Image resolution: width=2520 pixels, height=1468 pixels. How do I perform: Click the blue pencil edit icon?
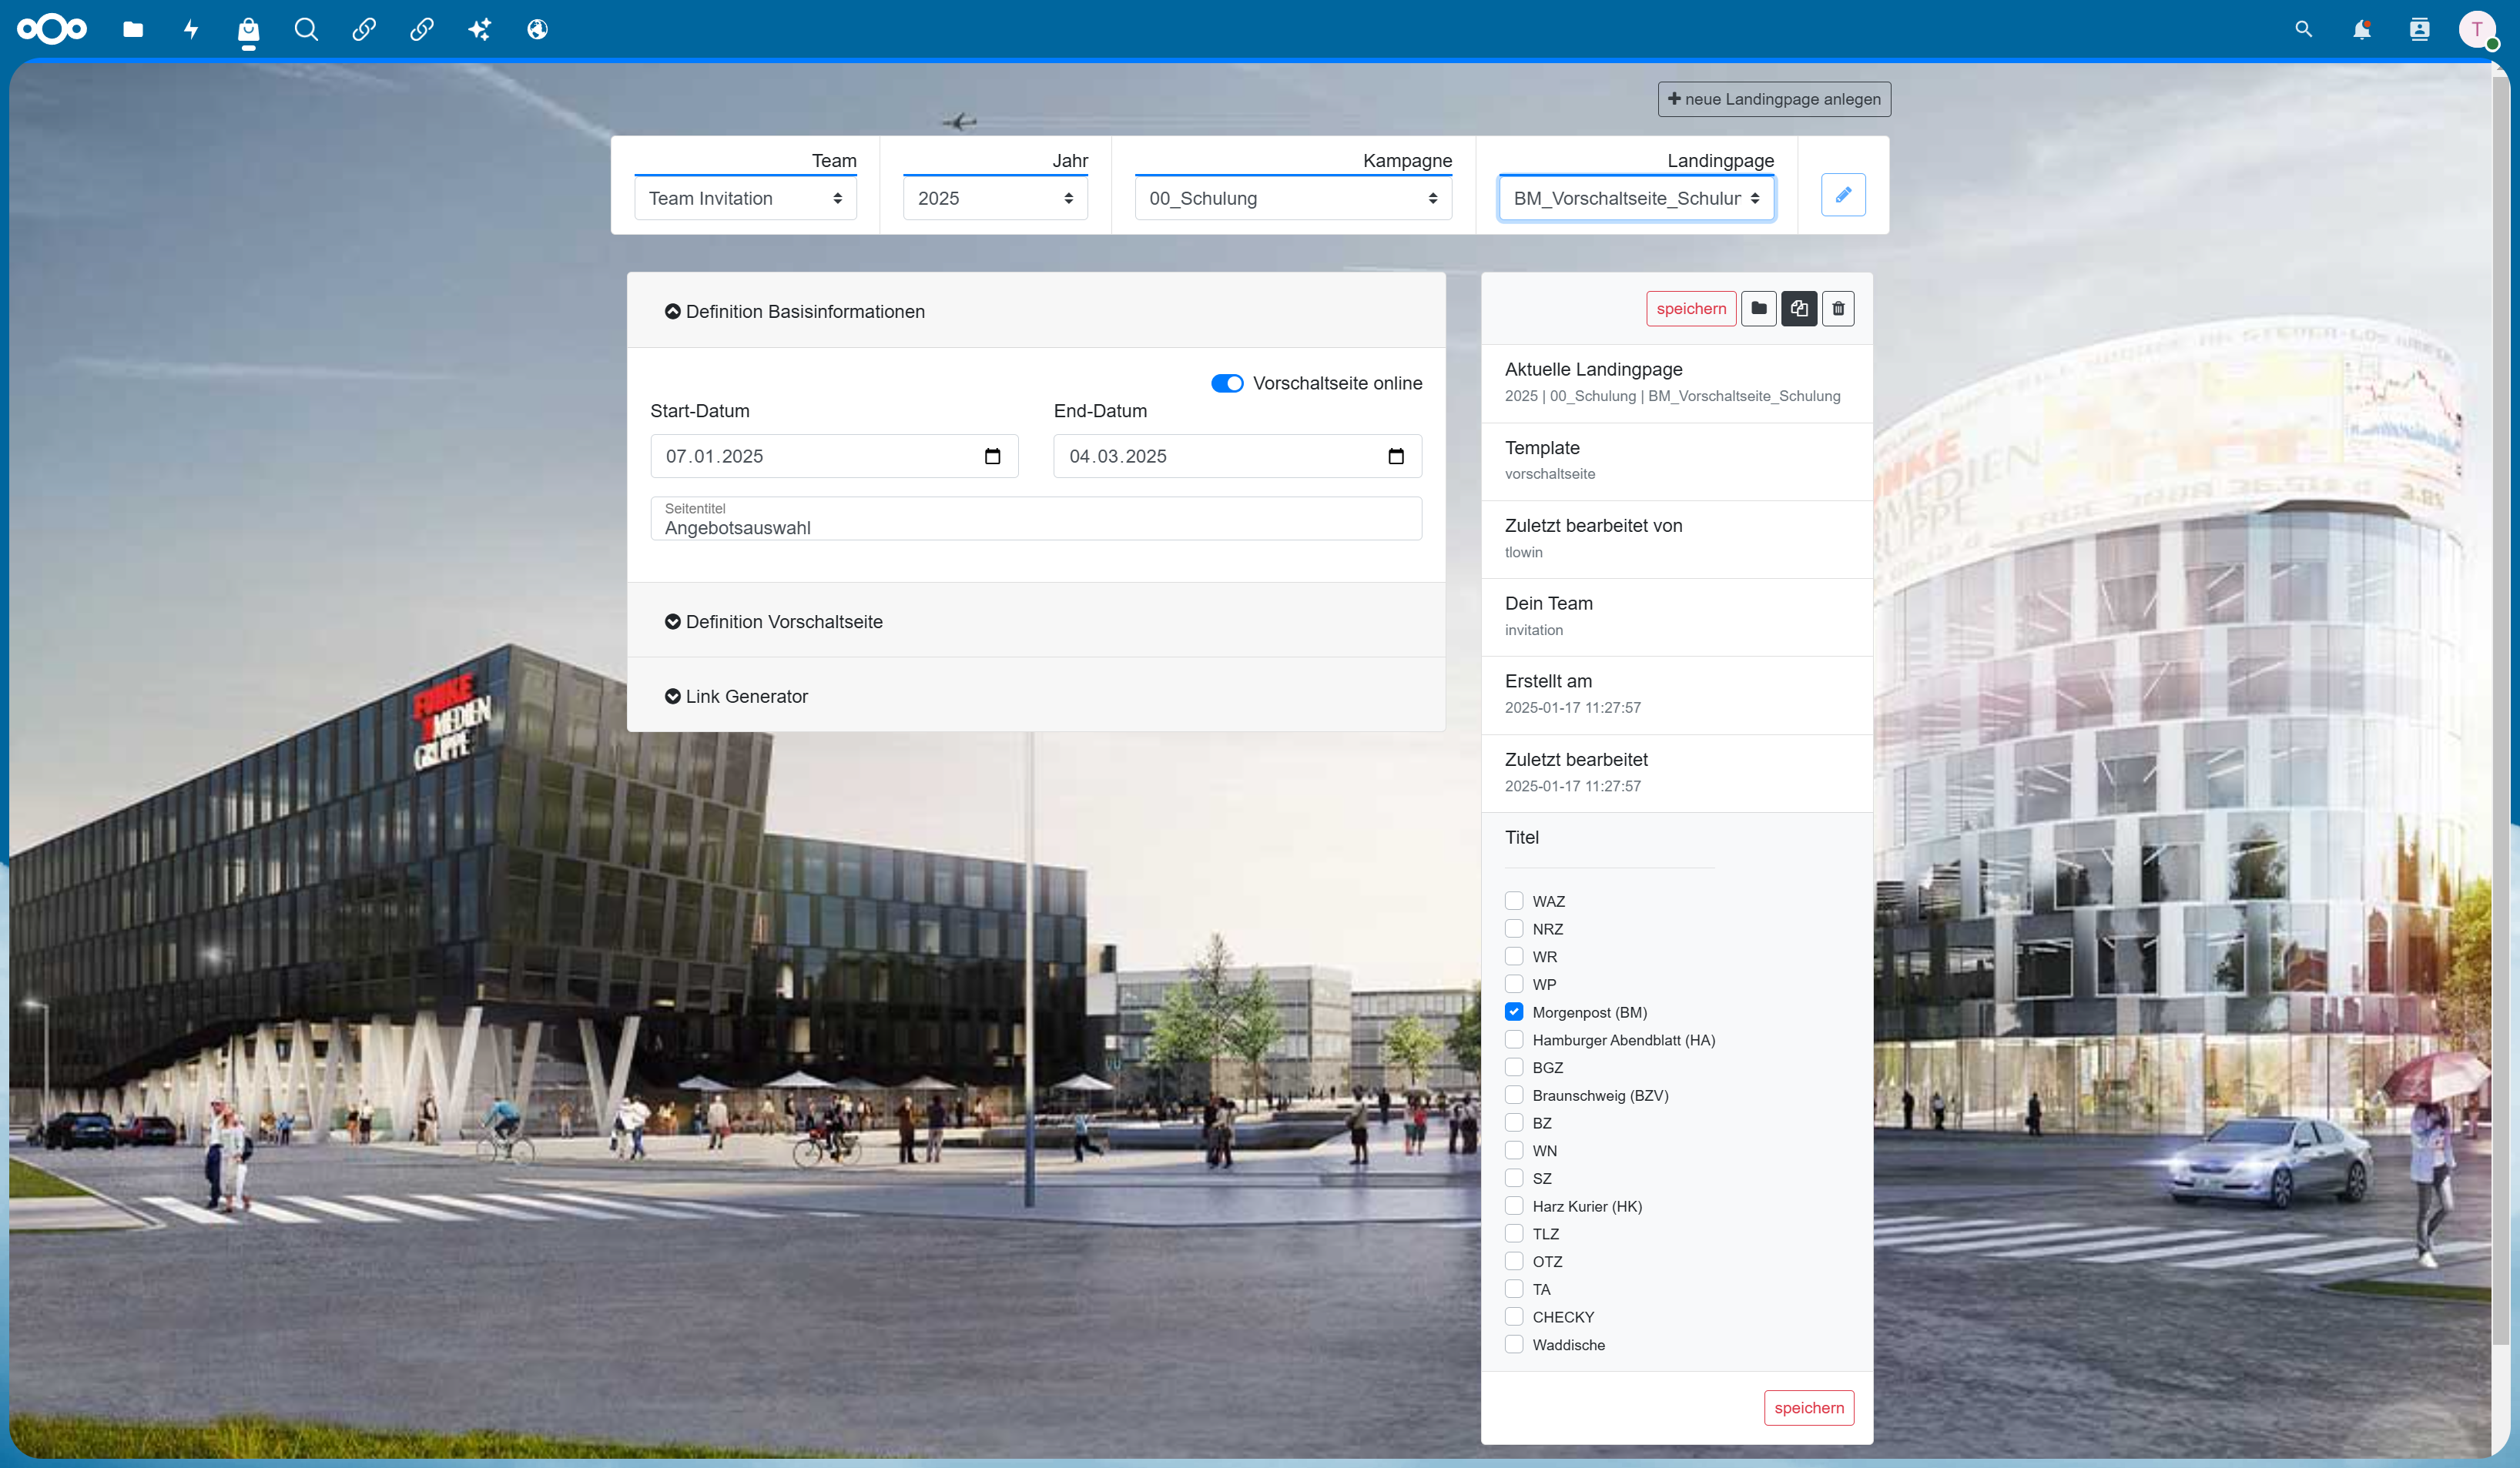point(1843,195)
